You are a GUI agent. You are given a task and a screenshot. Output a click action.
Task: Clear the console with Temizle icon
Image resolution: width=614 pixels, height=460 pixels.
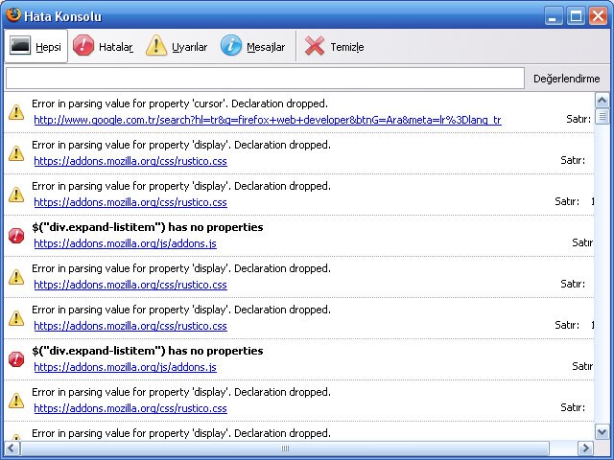(x=314, y=46)
